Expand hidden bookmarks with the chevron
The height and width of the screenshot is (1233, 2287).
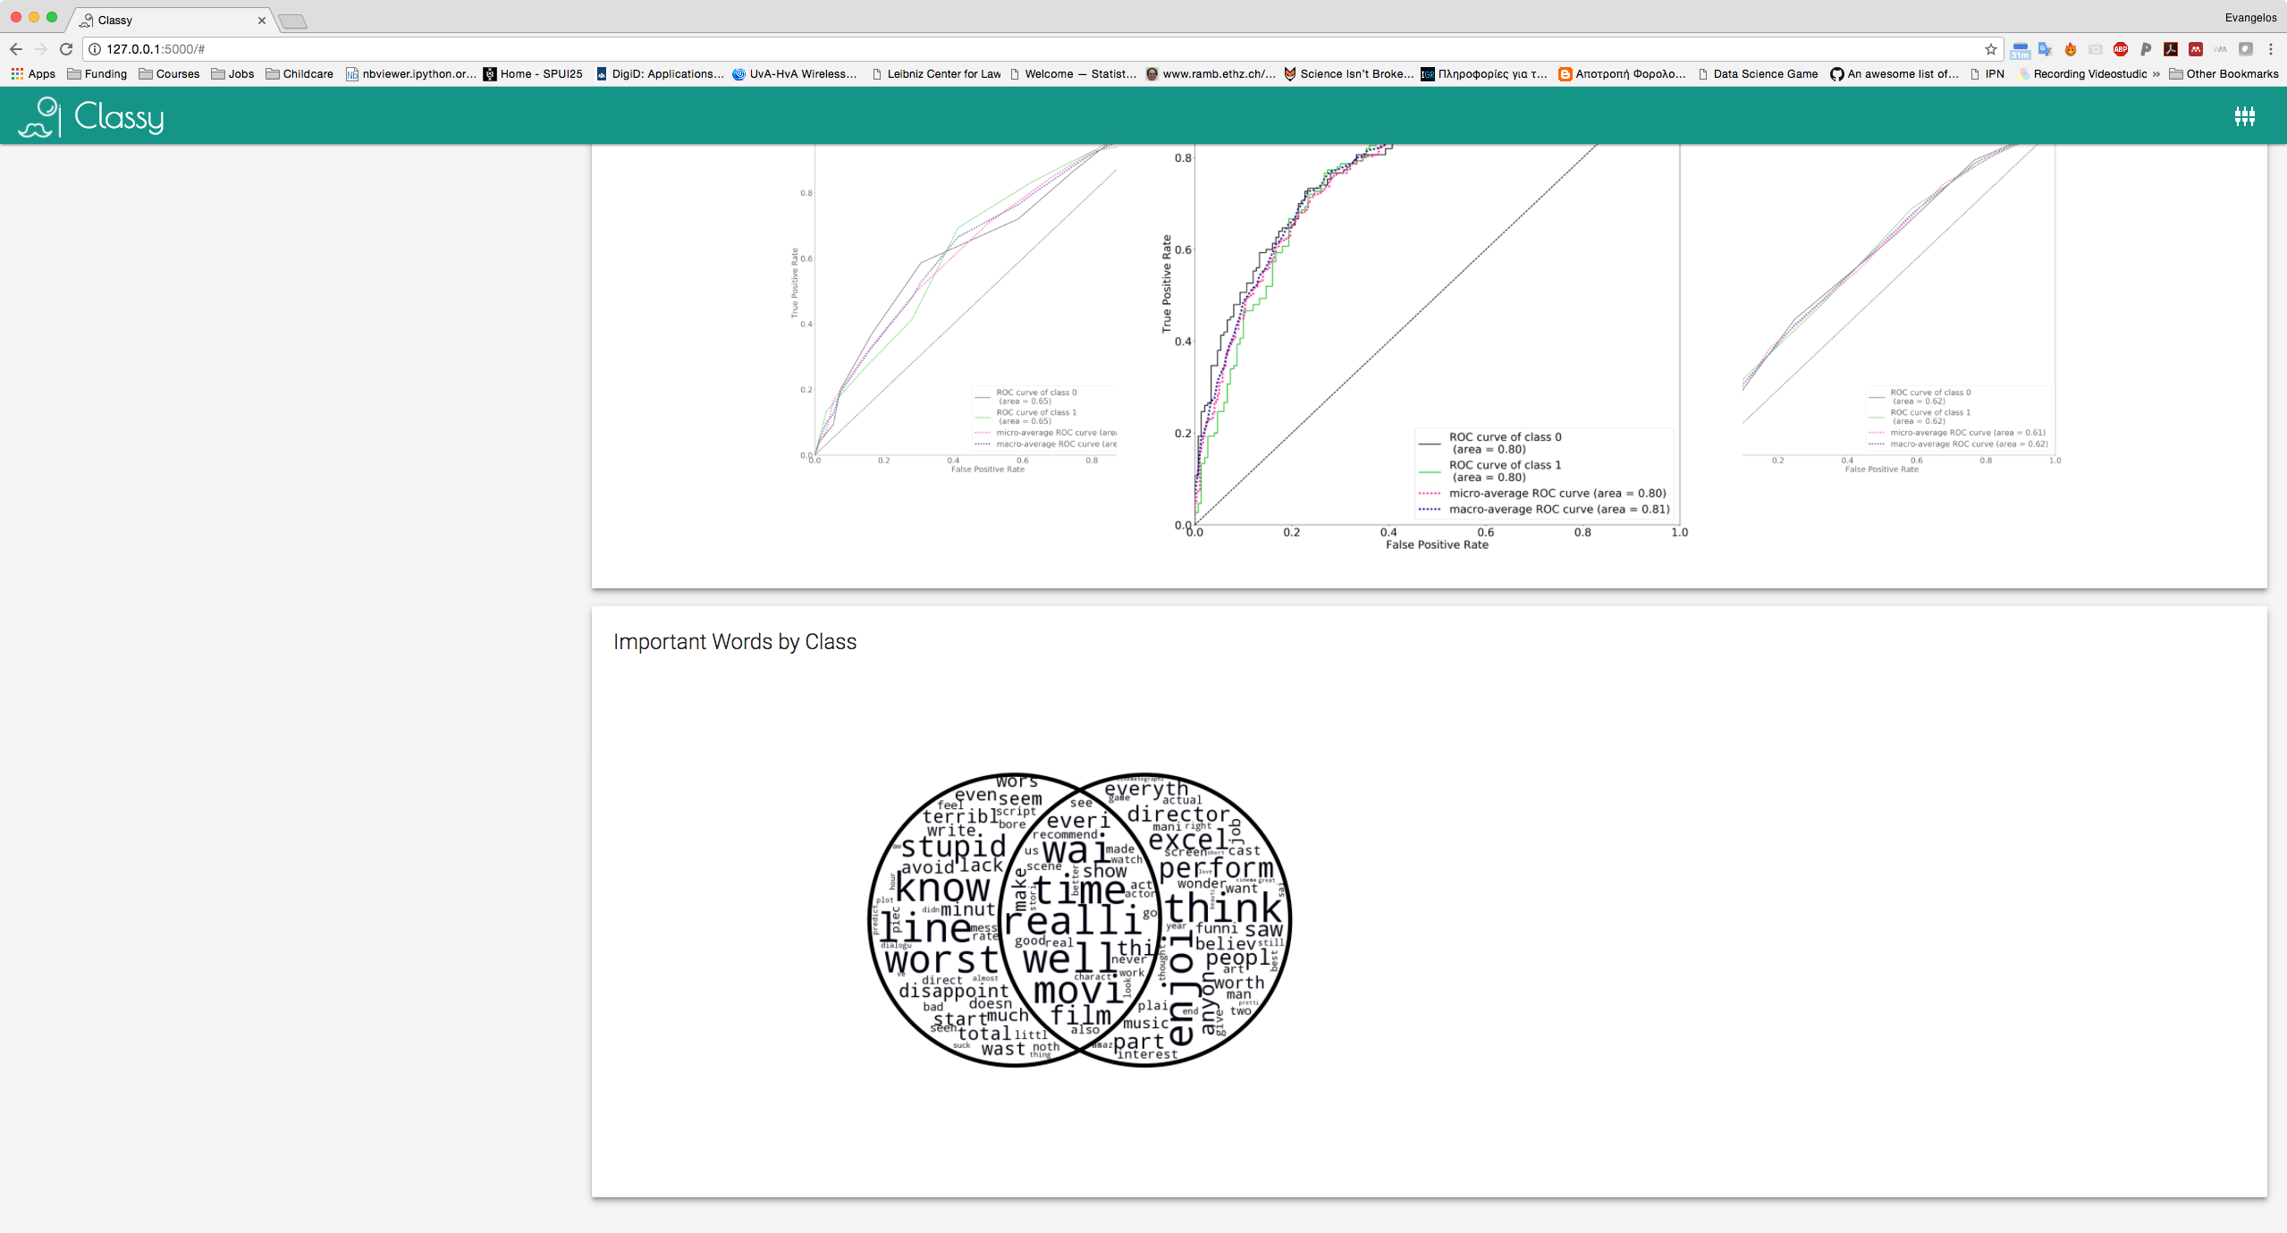(x=2156, y=74)
